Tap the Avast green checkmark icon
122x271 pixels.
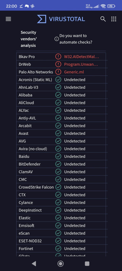coord(58,133)
